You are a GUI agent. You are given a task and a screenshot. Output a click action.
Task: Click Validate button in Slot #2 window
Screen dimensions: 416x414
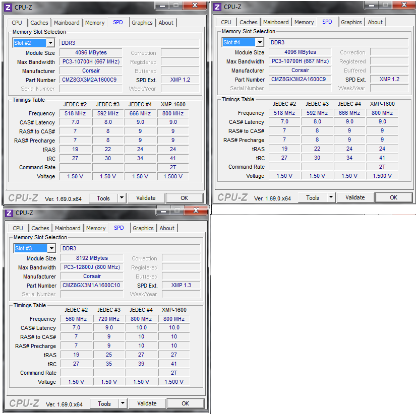[x=146, y=198]
